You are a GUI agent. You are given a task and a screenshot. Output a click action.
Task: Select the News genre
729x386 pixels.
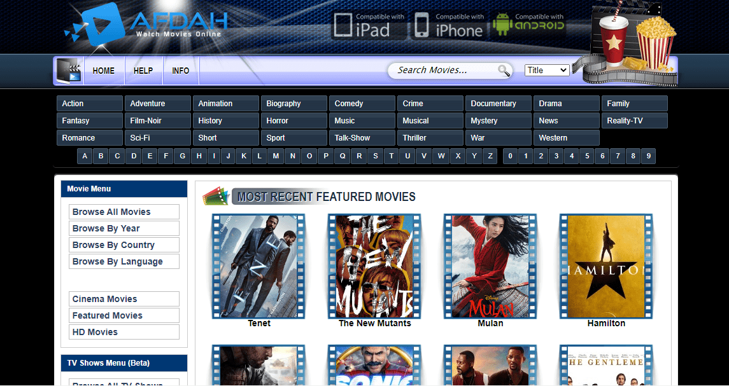click(566, 121)
